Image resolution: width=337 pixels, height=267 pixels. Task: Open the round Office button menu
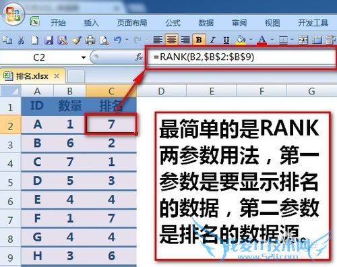click(x=13, y=14)
